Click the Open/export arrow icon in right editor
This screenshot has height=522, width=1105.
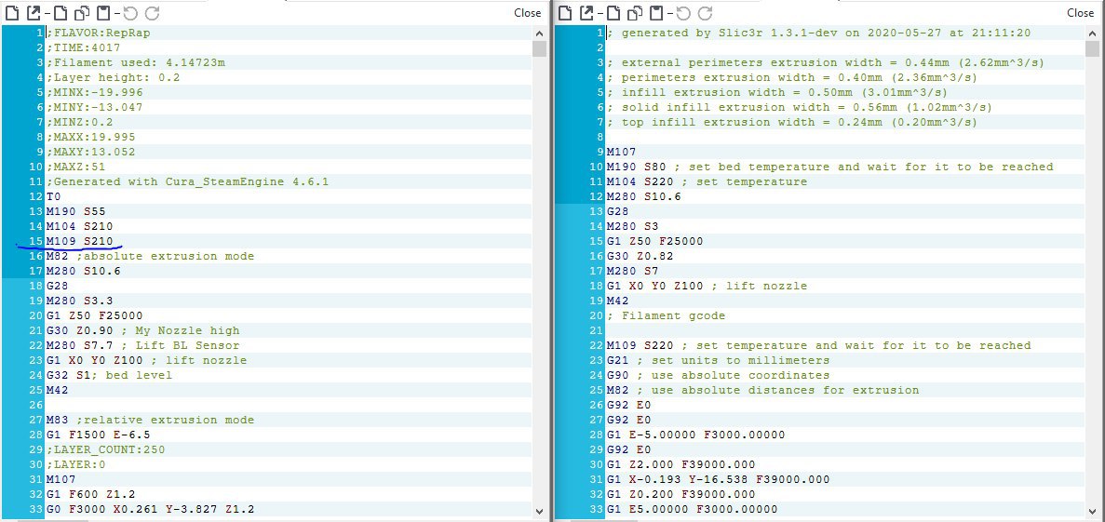pos(586,13)
